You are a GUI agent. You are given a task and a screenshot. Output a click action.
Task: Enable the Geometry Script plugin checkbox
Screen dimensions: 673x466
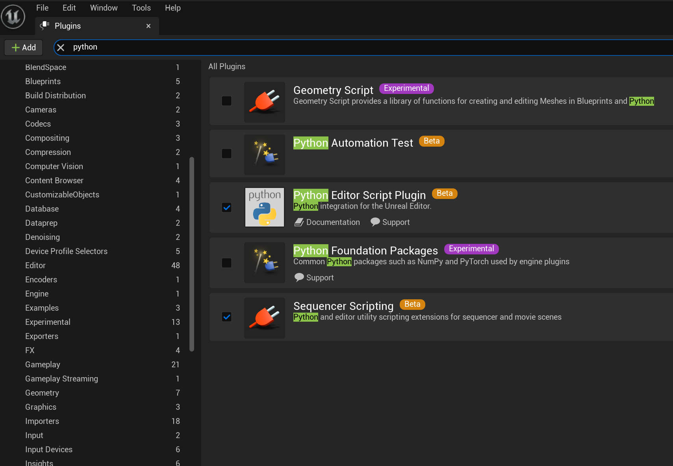point(226,101)
